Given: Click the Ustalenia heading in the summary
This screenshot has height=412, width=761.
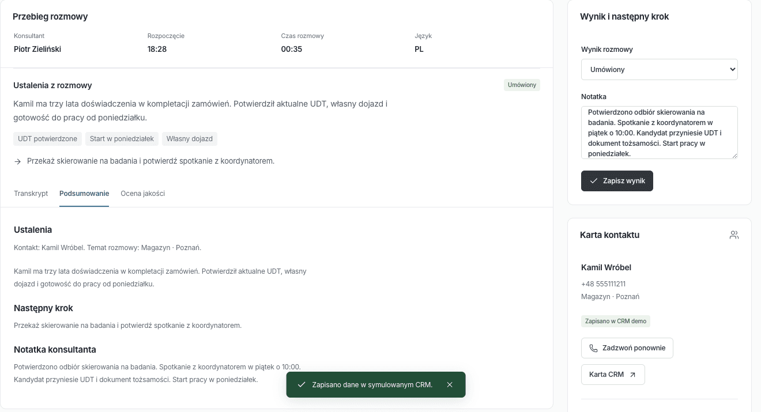Looking at the screenshot, I should point(33,230).
